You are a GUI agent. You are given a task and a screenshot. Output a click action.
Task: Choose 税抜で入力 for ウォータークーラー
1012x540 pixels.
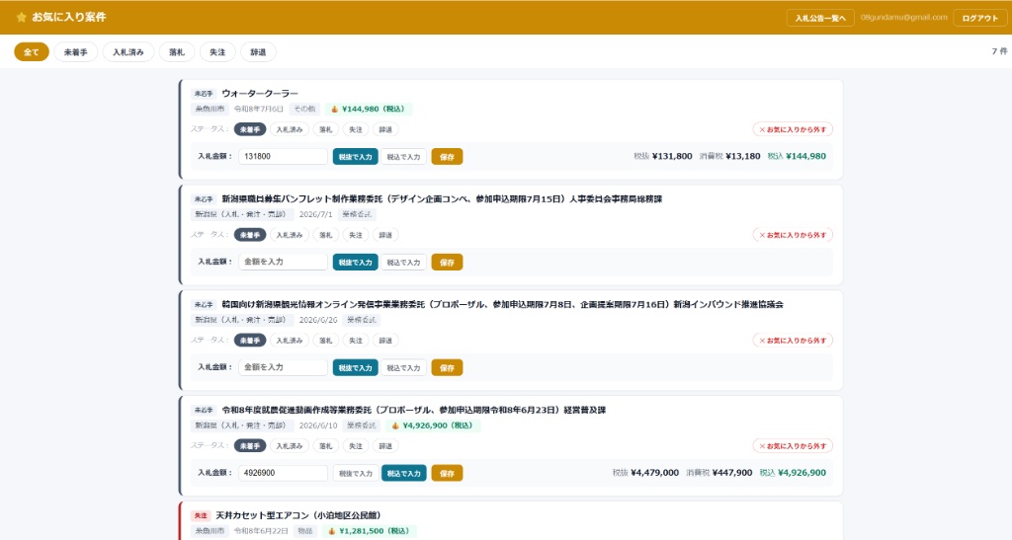[x=356, y=157]
